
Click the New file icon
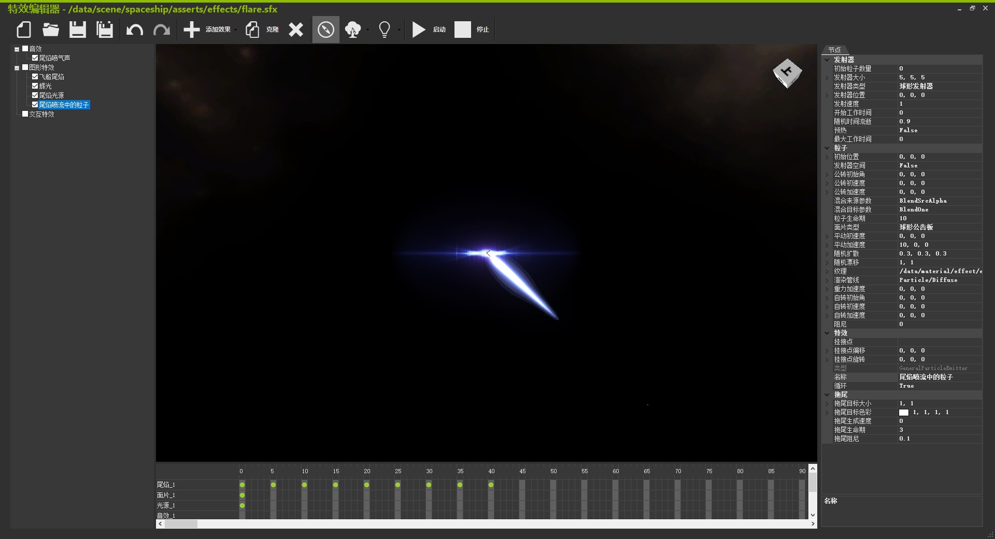(x=24, y=30)
